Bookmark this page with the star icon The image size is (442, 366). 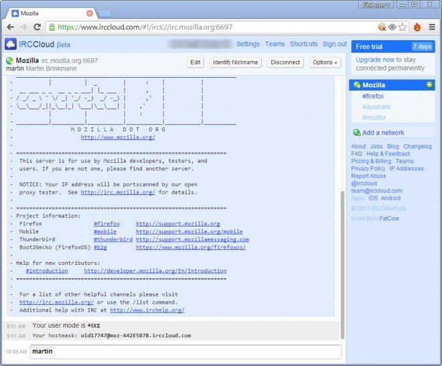point(402,27)
